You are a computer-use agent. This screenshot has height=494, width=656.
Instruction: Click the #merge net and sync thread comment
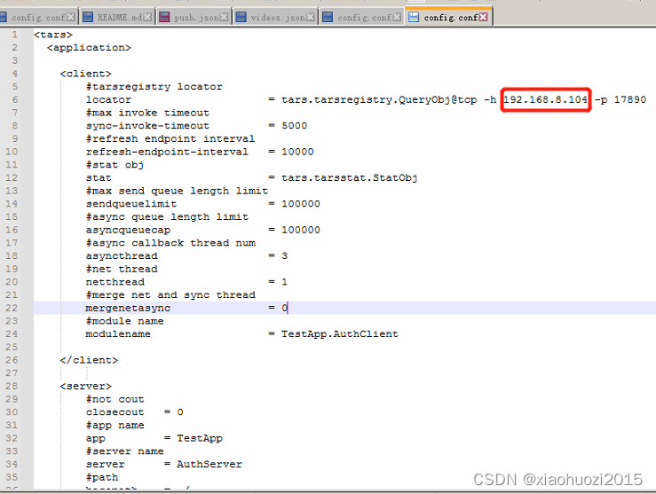(170, 295)
